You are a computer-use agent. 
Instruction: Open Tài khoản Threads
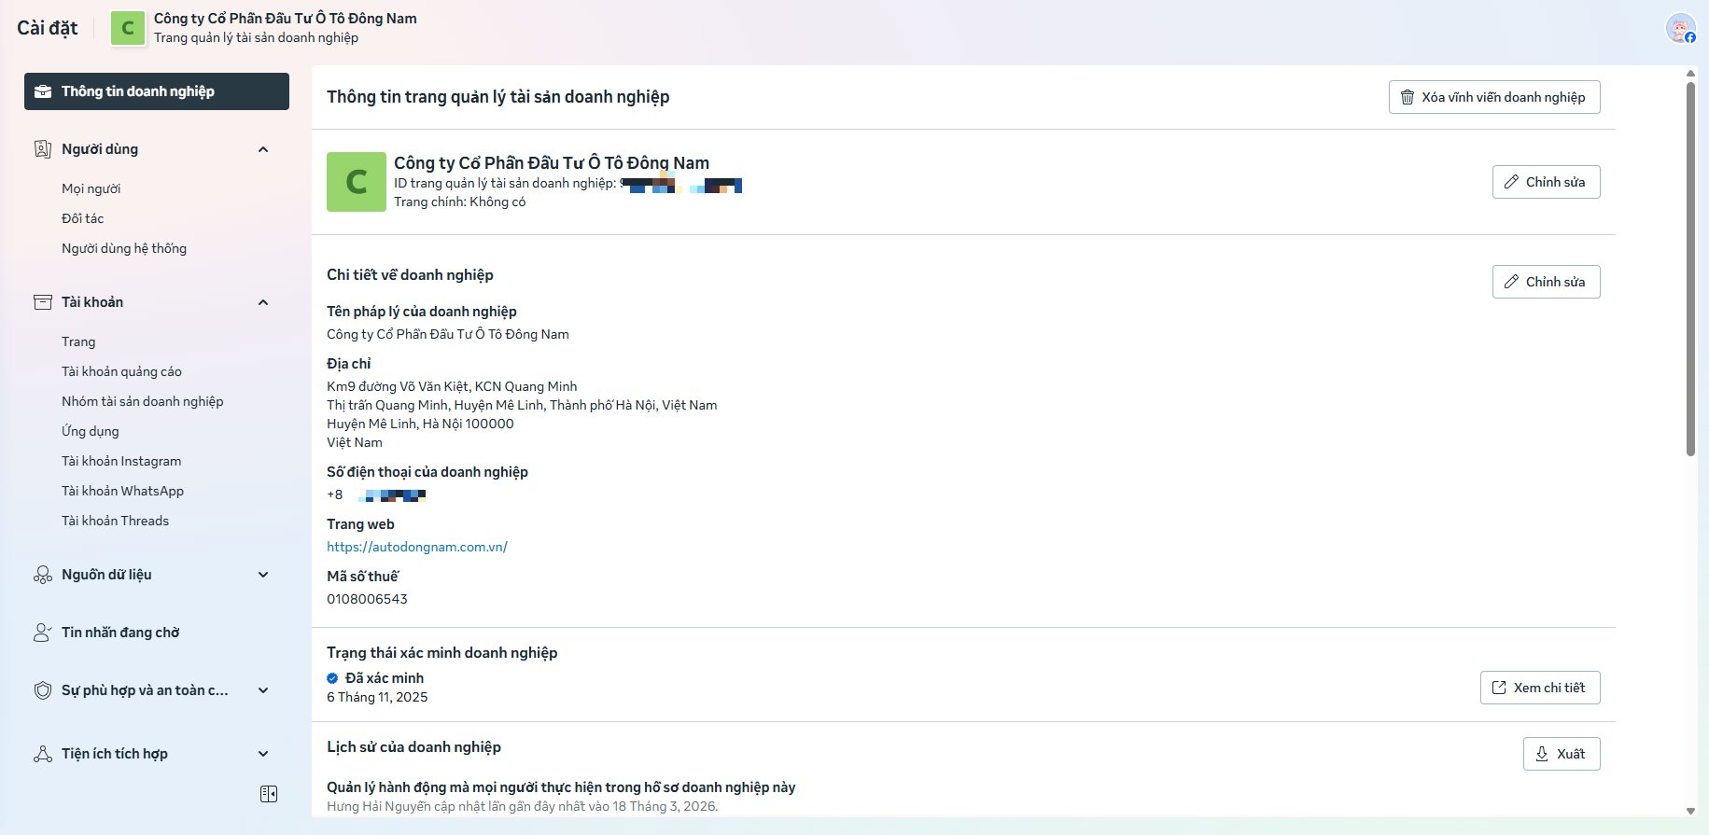pos(116,521)
